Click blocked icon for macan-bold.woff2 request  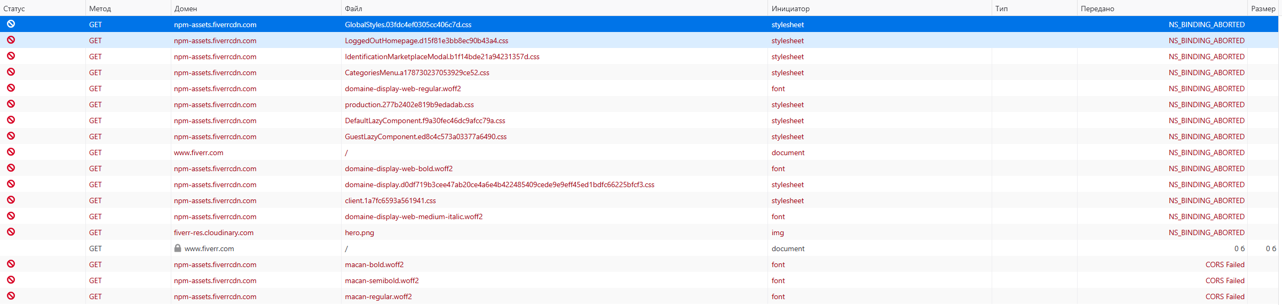pos(11,264)
